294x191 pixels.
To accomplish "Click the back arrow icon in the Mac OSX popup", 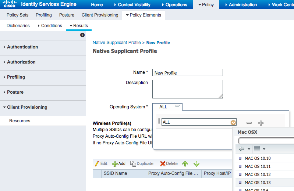I will pos(241,149).
